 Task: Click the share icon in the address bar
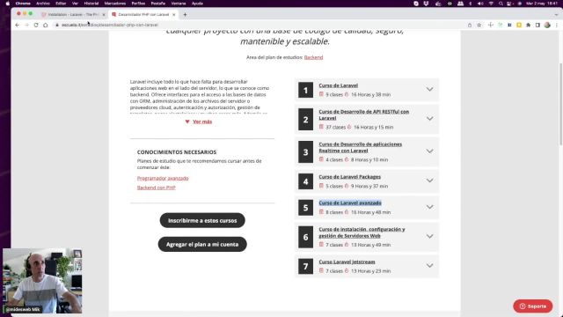[x=470, y=25]
